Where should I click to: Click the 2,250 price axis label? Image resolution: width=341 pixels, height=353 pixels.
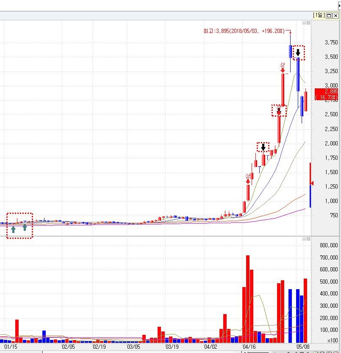(331, 129)
